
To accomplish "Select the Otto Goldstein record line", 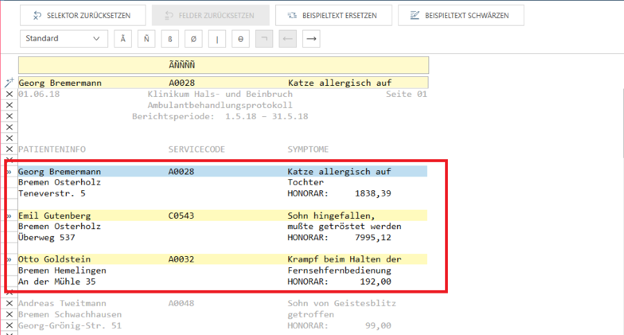I will [x=222, y=260].
